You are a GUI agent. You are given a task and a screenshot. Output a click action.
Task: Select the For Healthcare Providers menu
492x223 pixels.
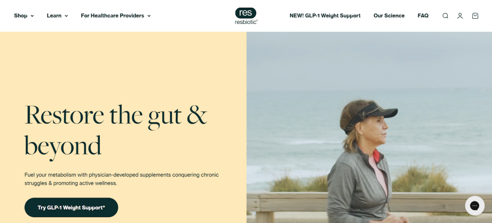[x=112, y=16]
